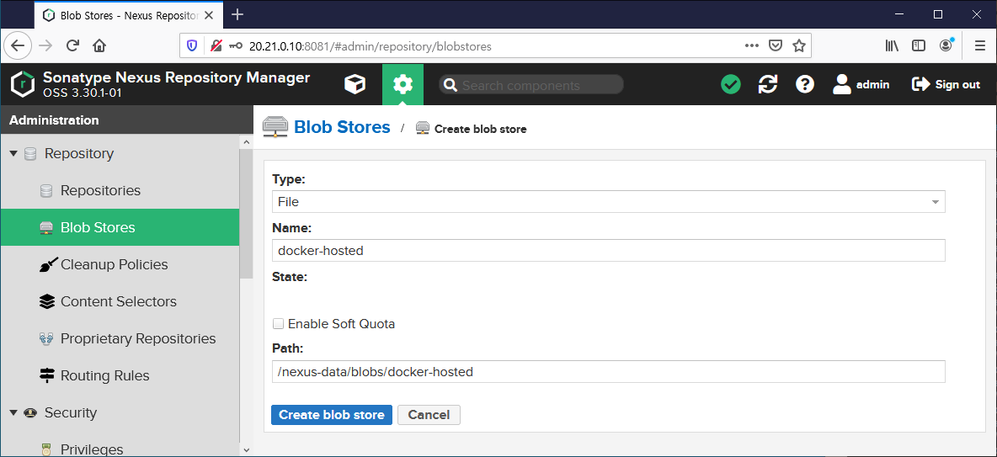Click Create blob store button

pyautogui.click(x=331, y=415)
